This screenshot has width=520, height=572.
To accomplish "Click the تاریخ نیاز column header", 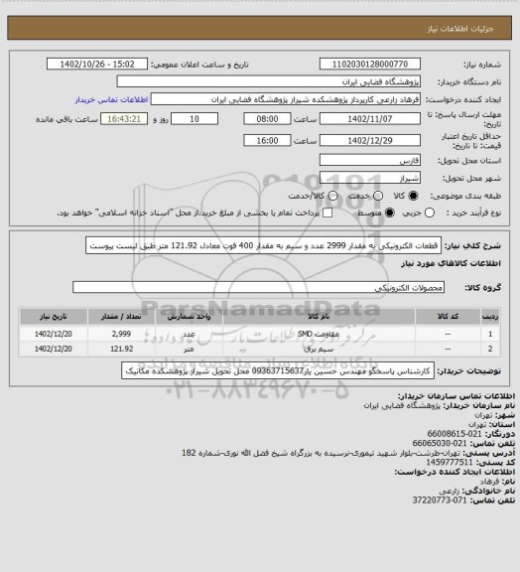I will pyautogui.click(x=54, y=316).
